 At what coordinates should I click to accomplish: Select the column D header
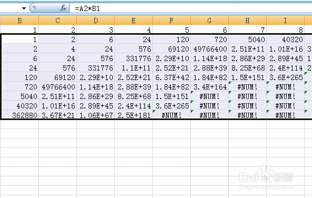[x=96, y=21]
